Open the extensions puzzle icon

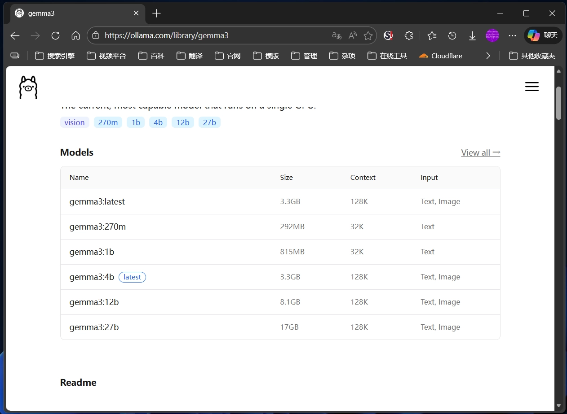click(408, 35)
